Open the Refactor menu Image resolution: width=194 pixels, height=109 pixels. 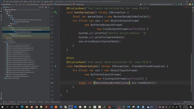click(26, 2)
